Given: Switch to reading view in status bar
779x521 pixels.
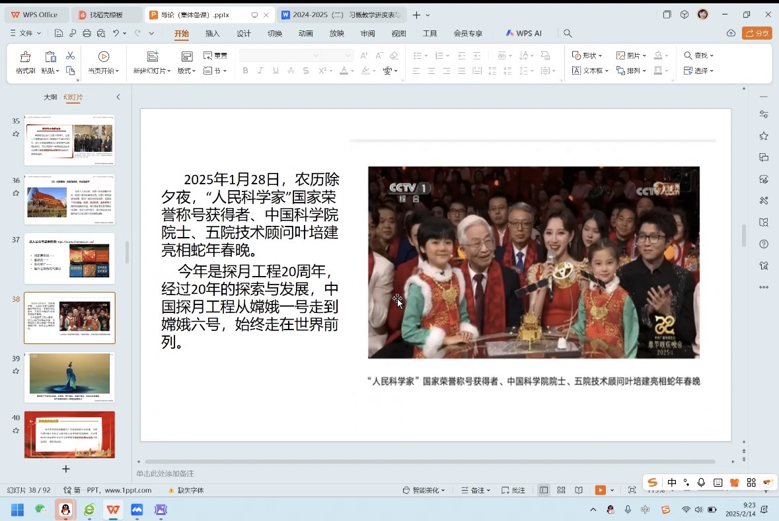Looking at the screenshot, I should (579, 490).
